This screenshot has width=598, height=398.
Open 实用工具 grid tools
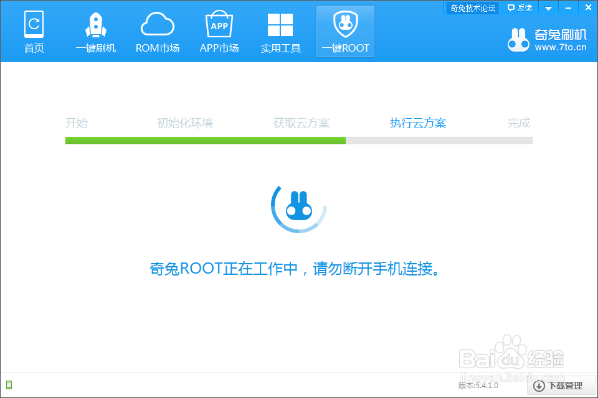(x=280, y=32)
